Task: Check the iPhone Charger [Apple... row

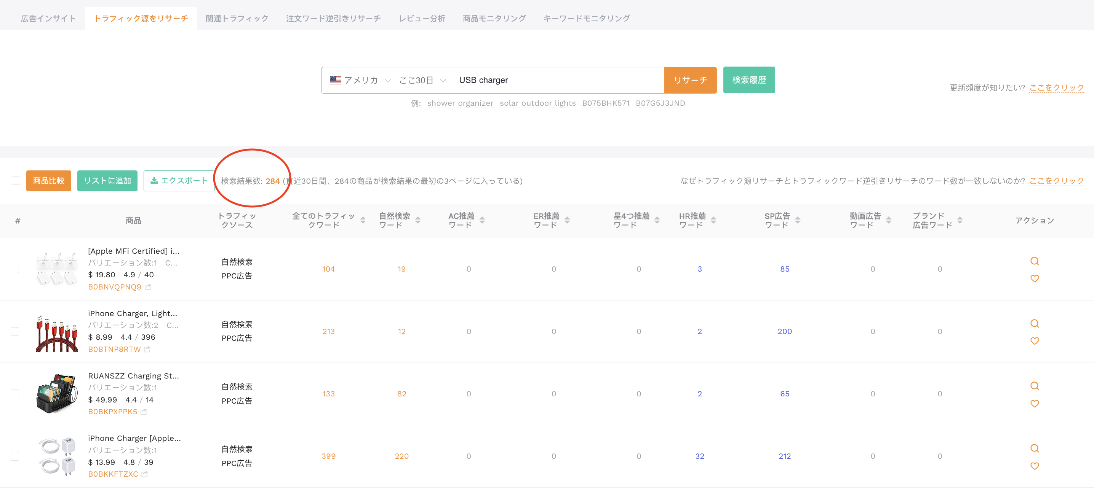Action: click(x=15, y=456)
